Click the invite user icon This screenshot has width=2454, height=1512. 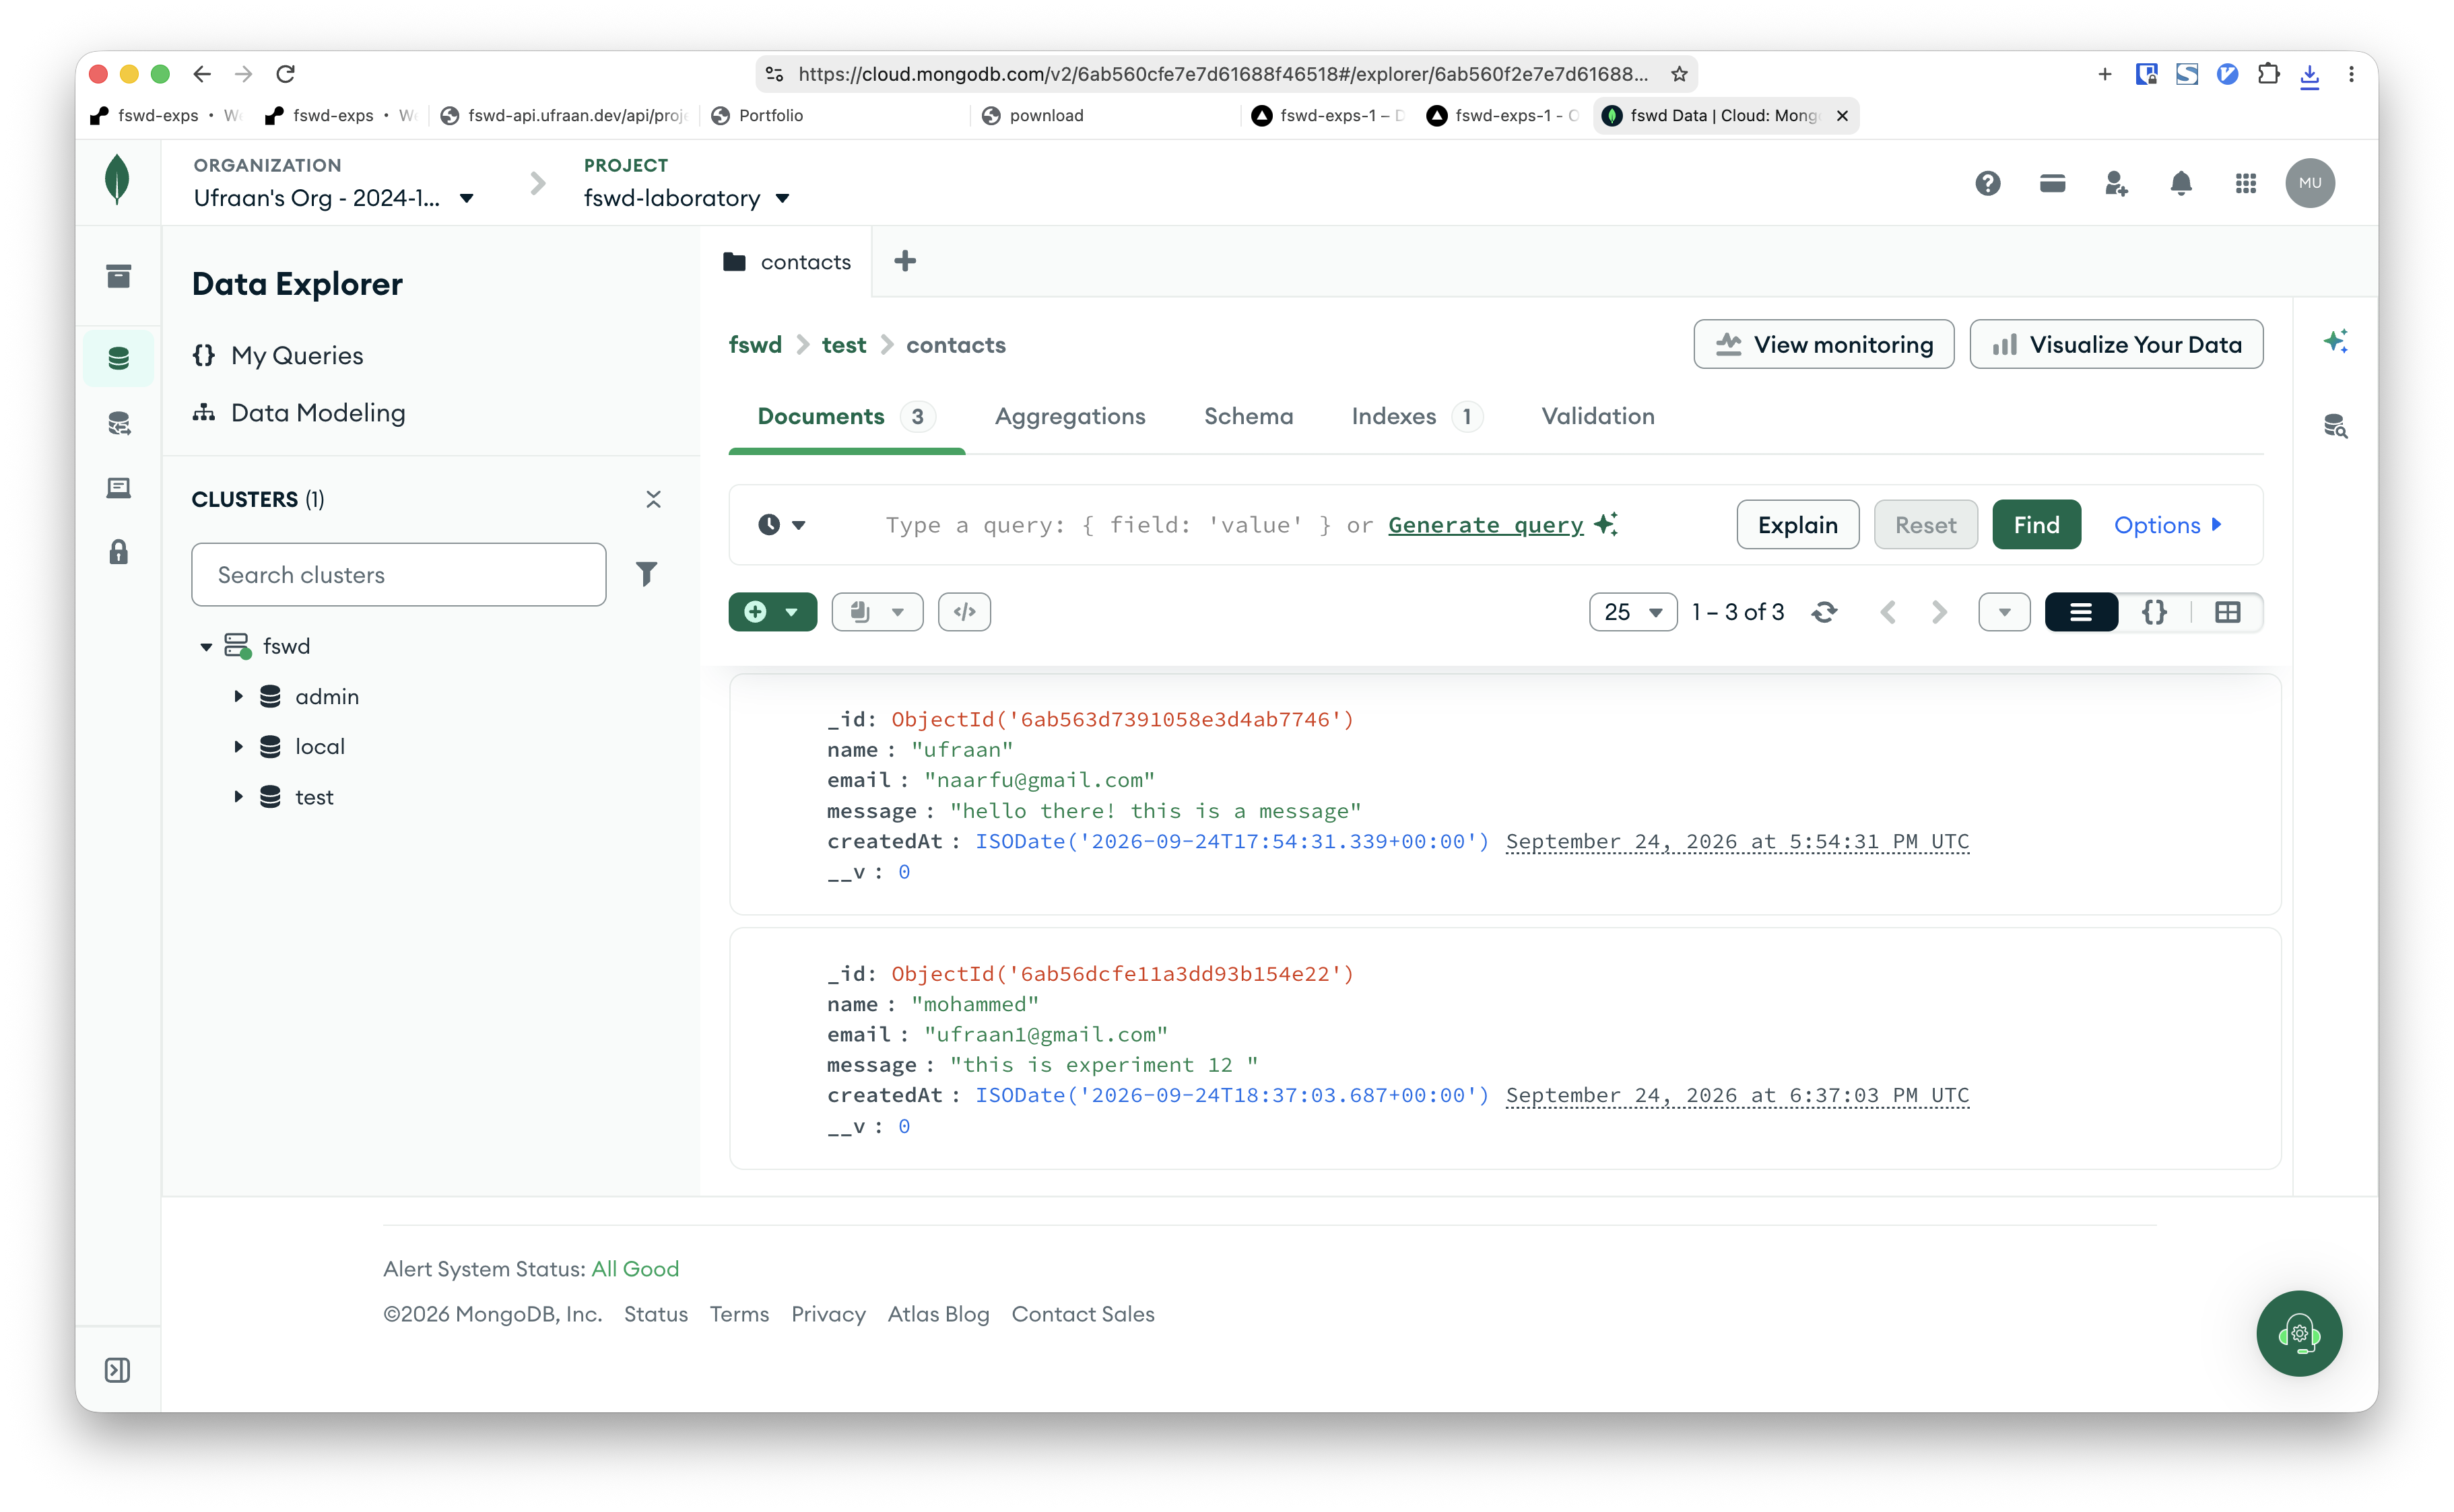(2116, 183)
